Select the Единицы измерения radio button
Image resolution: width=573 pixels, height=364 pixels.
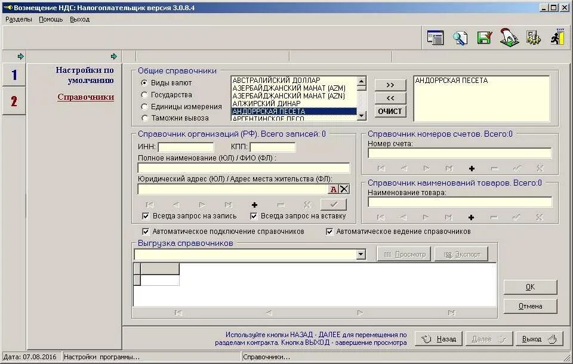click(x=144, y=107)
